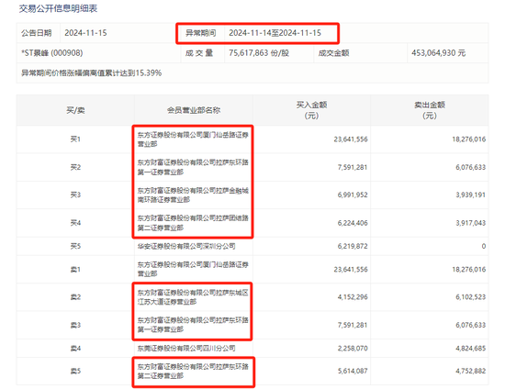The width and height of the screenshot is (505, 389).
Task: Click the 卖2 row label
Action: [75, 297]
